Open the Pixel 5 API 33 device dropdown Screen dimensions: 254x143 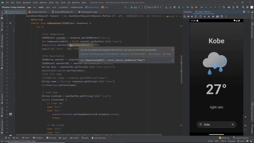tap(153, 7)
